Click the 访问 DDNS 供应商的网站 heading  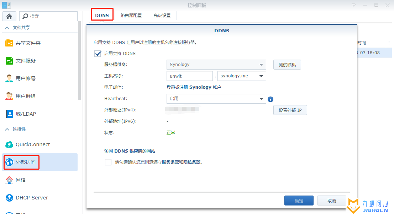pos(130,151)
